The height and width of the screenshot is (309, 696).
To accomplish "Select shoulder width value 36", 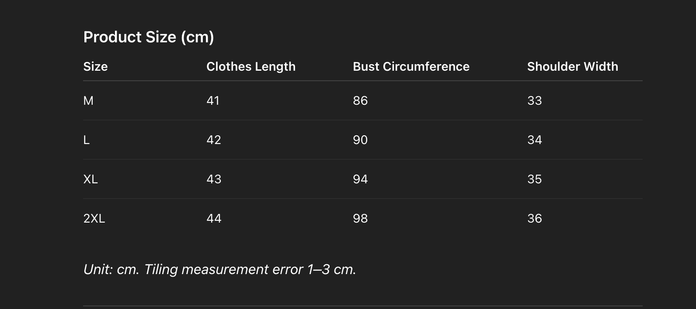I will pyautogui.click(x=534, y=219).
